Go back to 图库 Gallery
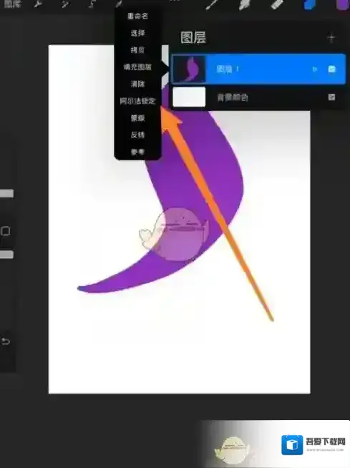Viewport: 350px width, 468px height. 12,4
